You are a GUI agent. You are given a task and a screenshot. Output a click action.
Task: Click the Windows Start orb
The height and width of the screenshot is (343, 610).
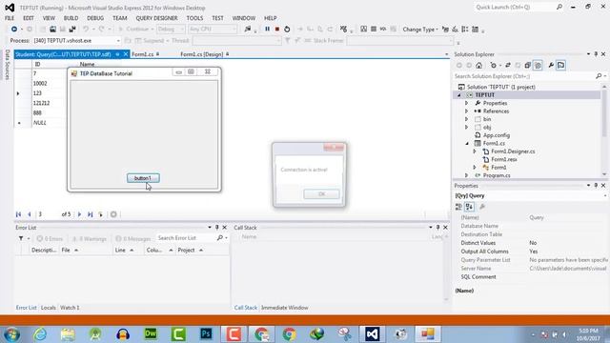11,334
